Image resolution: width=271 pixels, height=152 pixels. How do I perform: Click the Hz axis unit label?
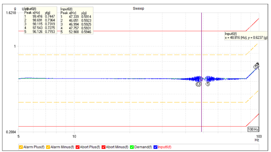257,140
